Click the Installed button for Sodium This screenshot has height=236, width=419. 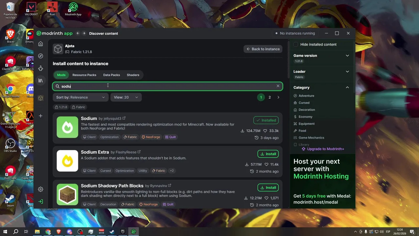(x=266, y=120)
